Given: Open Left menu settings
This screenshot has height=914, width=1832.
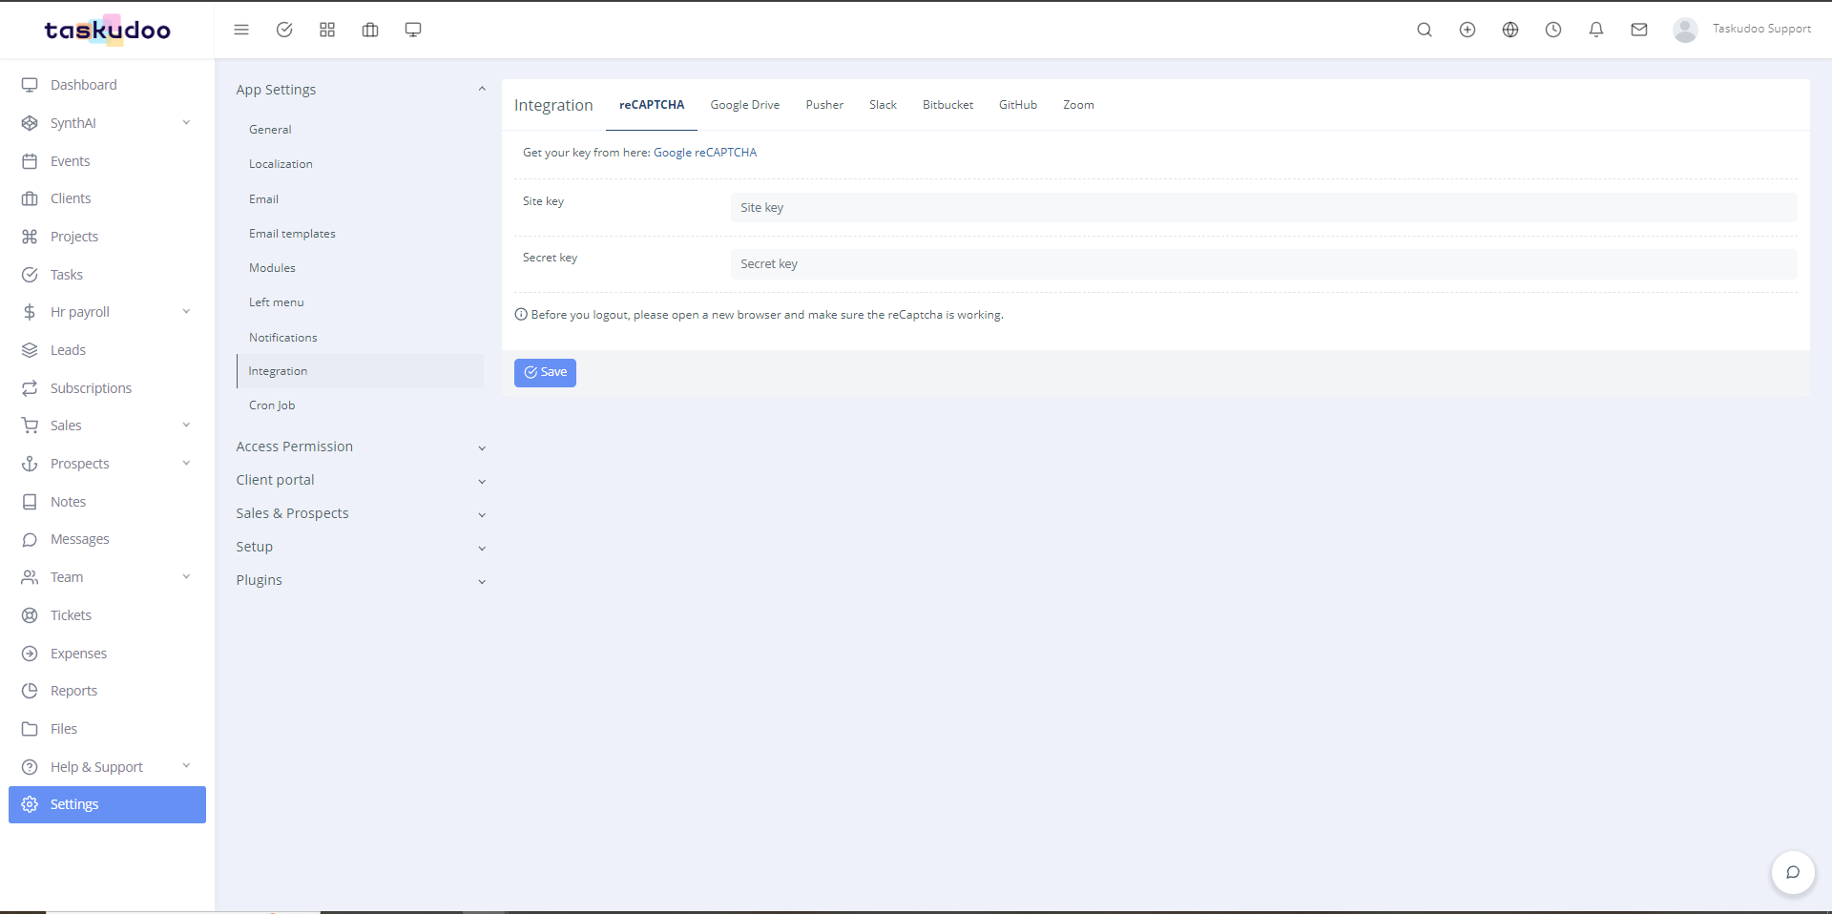Looking at the screenshot, I should [276, 302].
